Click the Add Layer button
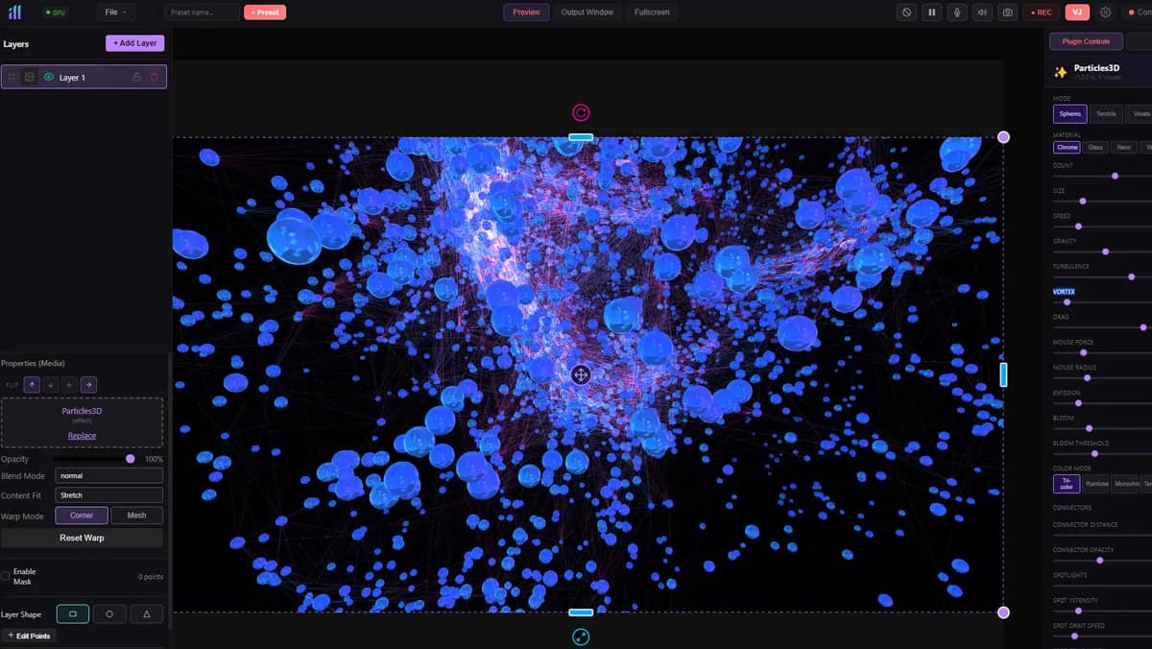The height and width of the screenshot is (649, 1152). point(133,43)
